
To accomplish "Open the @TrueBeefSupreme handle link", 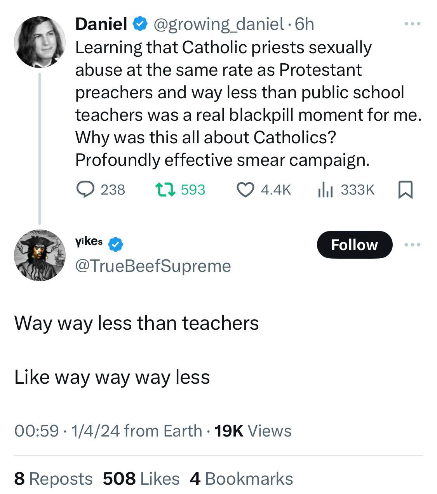I will pyautogui.click(x=153, y=266).
